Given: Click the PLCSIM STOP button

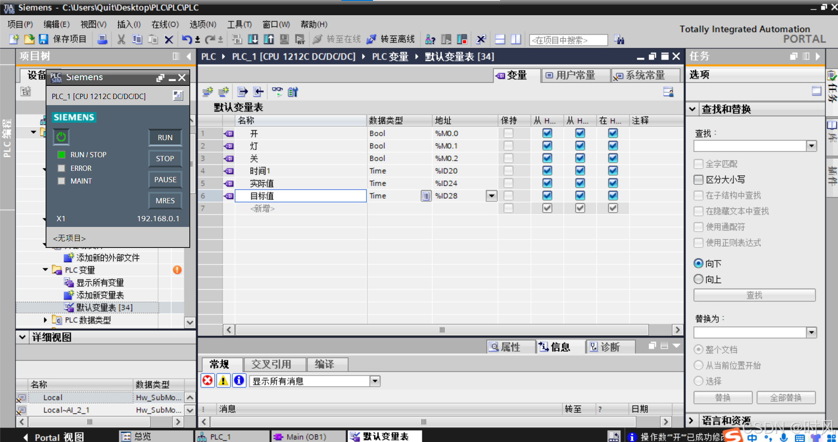Looking at the screenshot, I should (165, 159).
